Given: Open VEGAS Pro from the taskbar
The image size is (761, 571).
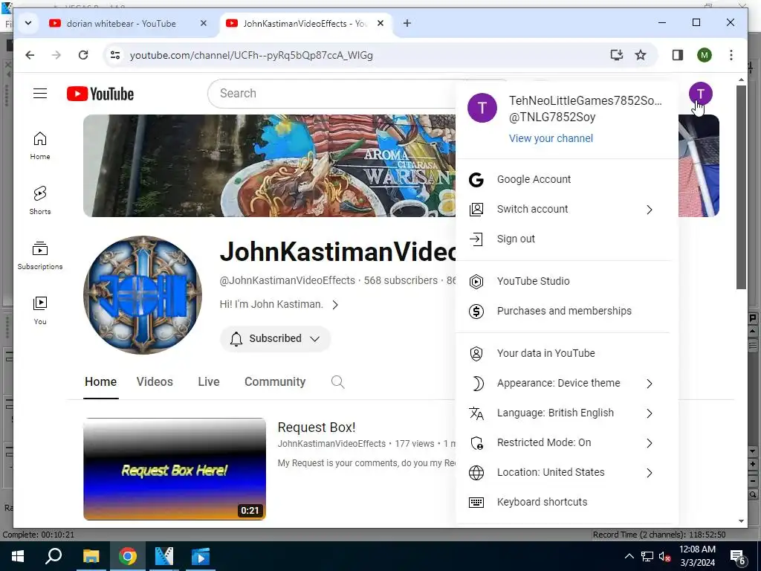Looking at the screenshot, I should pyautogui.click(x=164, y=556).
